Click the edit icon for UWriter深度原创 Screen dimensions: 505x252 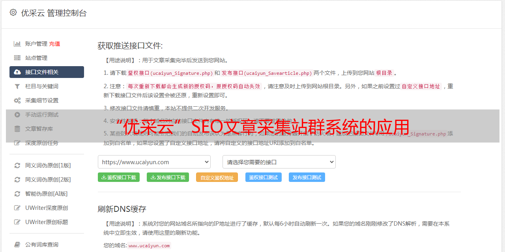17,208
